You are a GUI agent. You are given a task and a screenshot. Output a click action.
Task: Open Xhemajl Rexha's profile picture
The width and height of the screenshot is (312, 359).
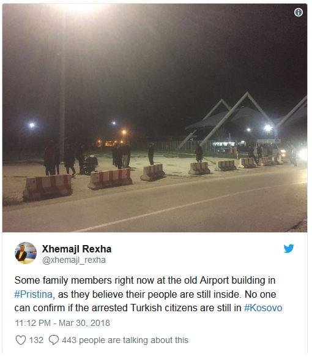[26, 253]
